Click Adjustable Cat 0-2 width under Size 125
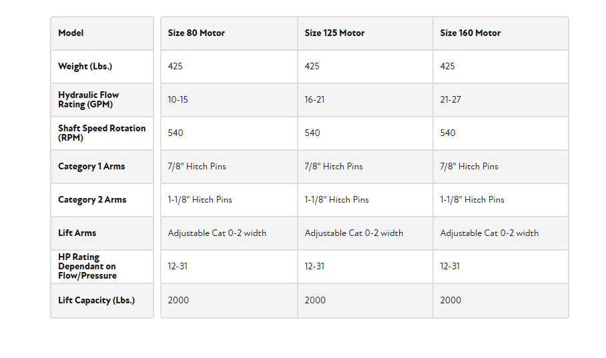The image size is (606, 358). (354, 233)
